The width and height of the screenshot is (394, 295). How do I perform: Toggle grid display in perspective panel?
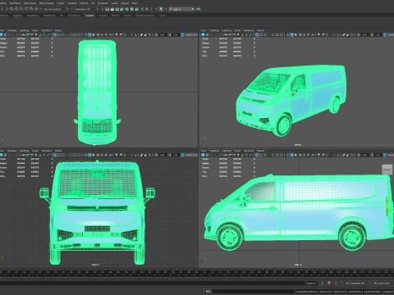point(257,34)
